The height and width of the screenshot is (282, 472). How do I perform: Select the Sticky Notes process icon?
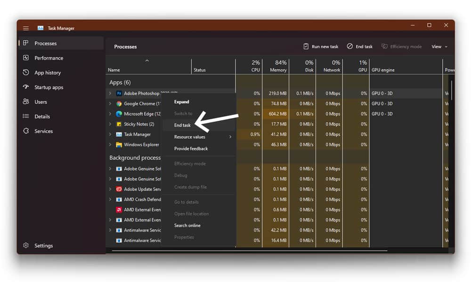119,124
